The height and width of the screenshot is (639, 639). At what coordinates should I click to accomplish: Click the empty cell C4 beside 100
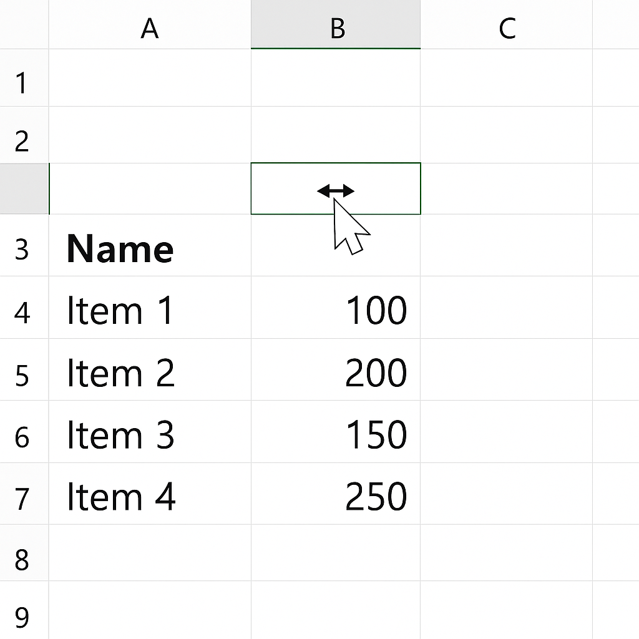507,307
